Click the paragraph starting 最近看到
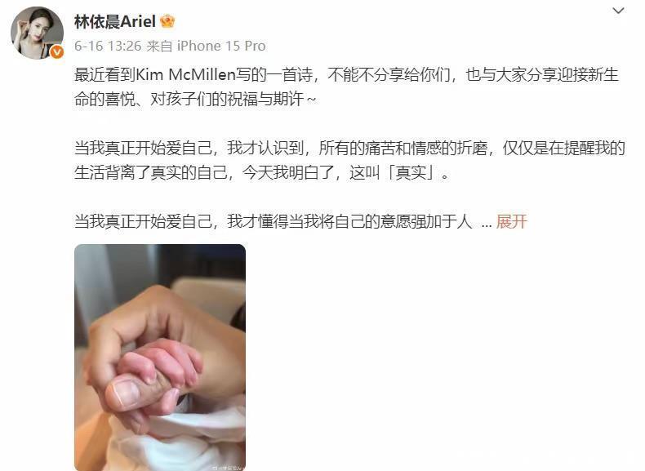This screenshot has height=471, width=645. click(x=346, y=87)
